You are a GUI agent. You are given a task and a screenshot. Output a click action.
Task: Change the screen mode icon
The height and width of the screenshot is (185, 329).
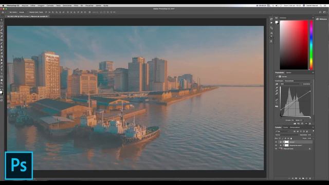[x=2, y=101]
